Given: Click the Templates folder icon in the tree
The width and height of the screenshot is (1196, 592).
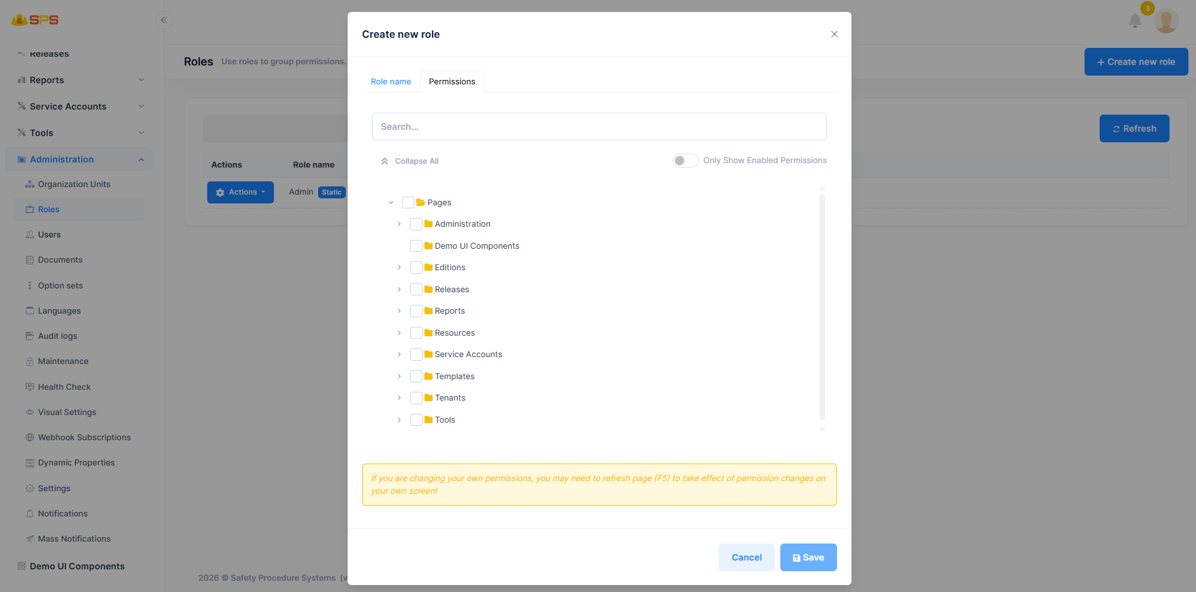Looking at the screenshot, I should 428,376.
